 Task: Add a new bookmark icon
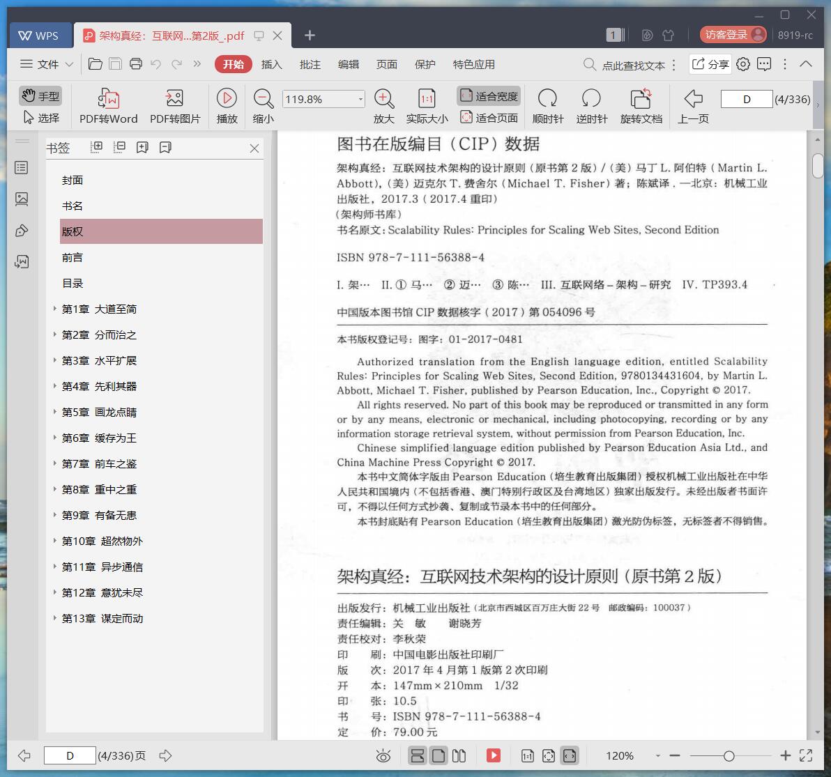click(142, 147)
